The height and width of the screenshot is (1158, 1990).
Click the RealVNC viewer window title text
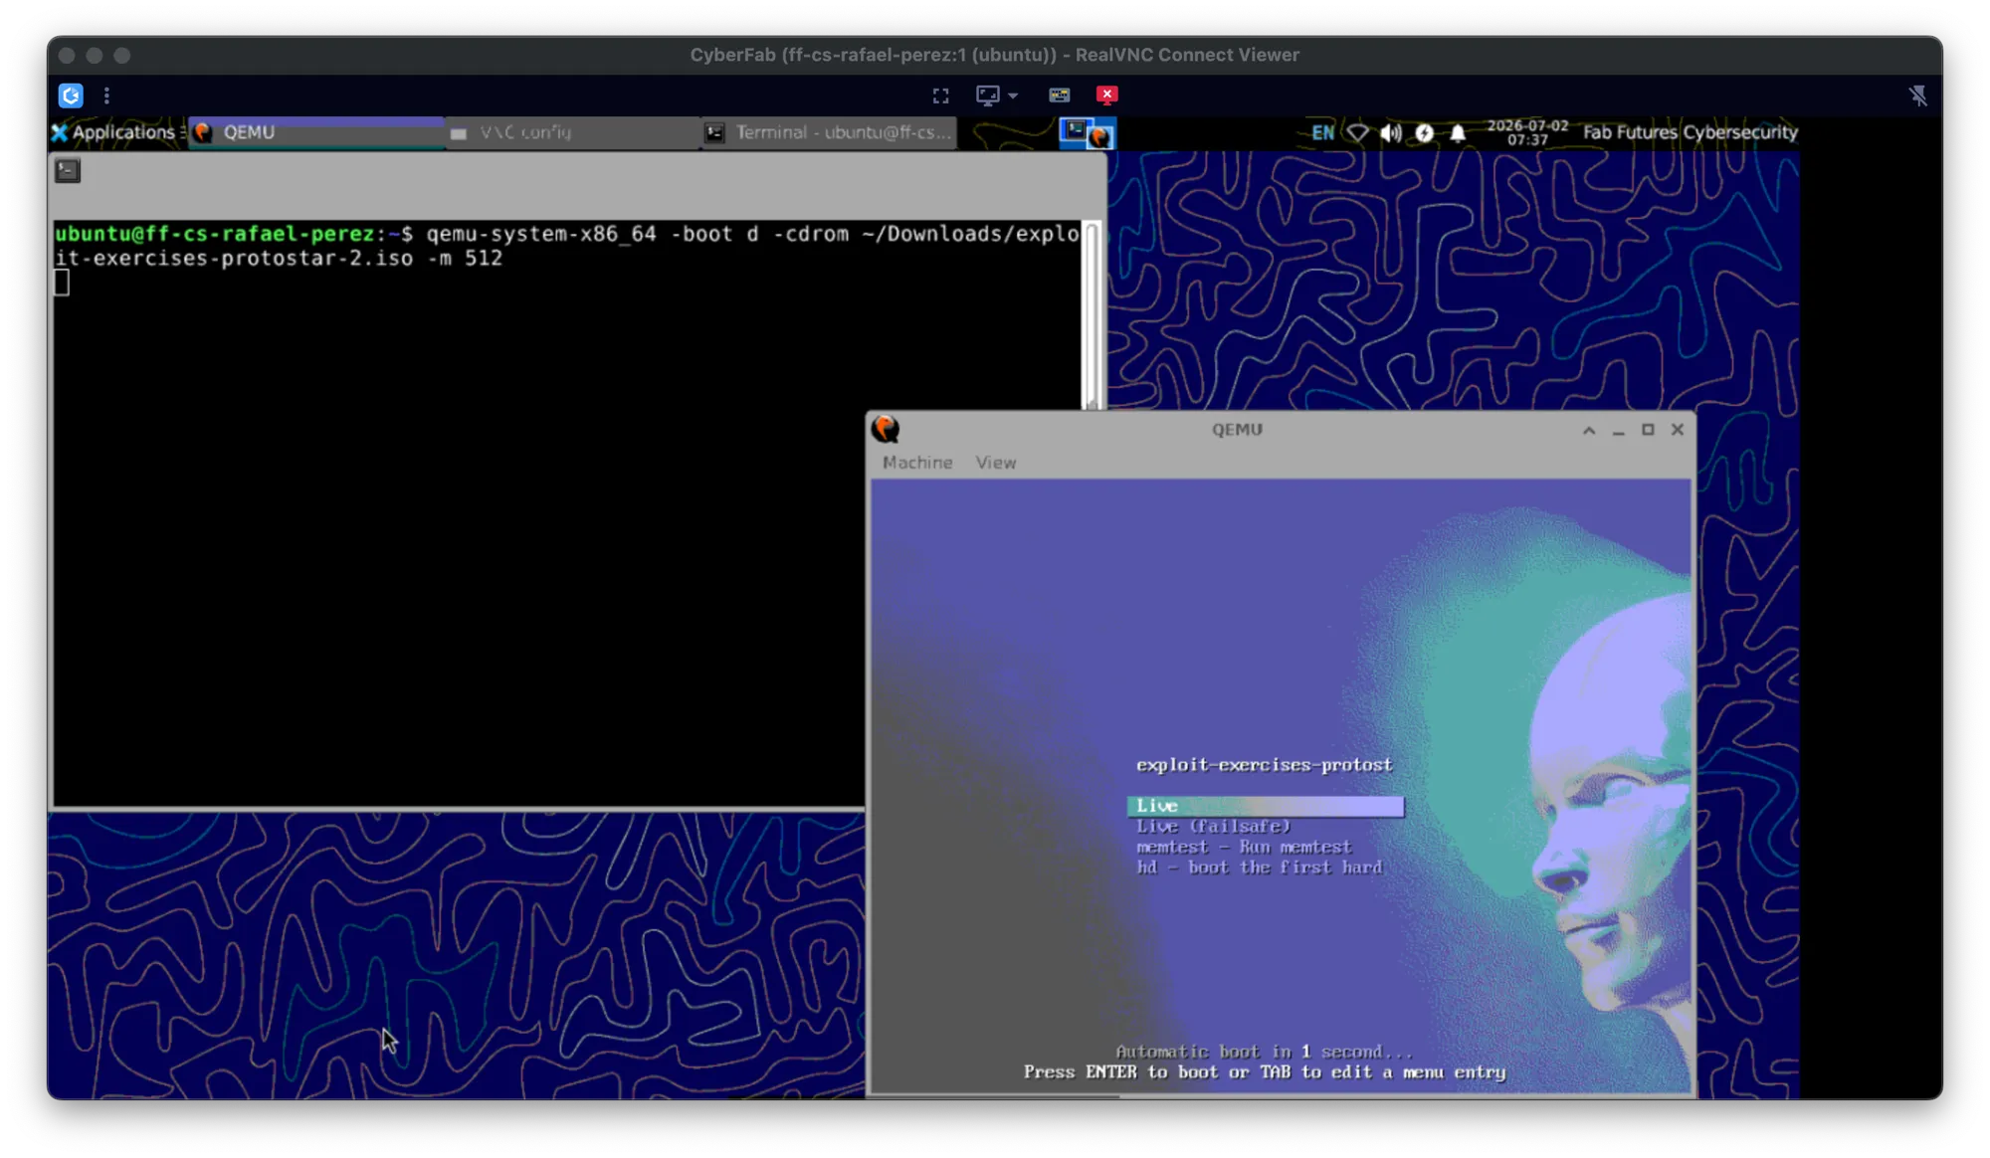tap(995, 55)
